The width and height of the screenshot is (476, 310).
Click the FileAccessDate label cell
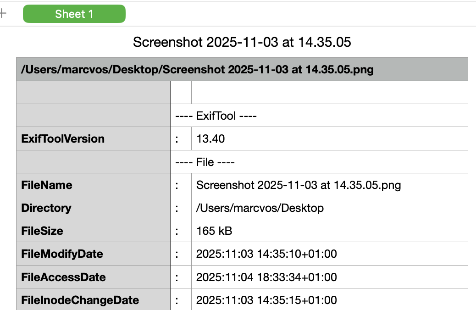pos(64,277)
